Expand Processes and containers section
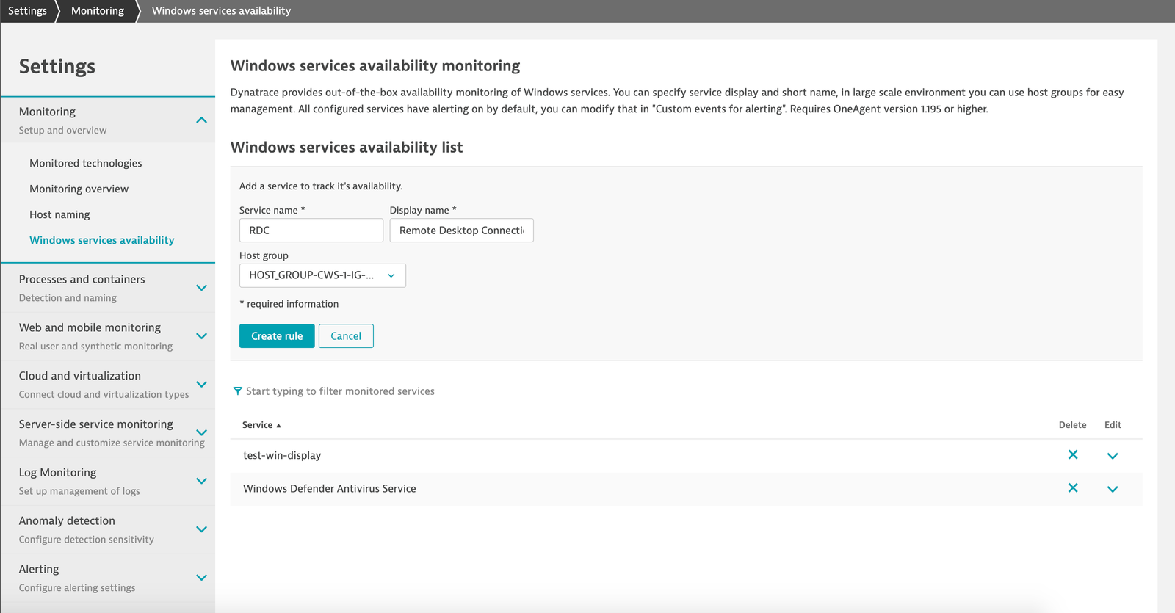This screenshot has width=1175, height=613. point(201,288)
